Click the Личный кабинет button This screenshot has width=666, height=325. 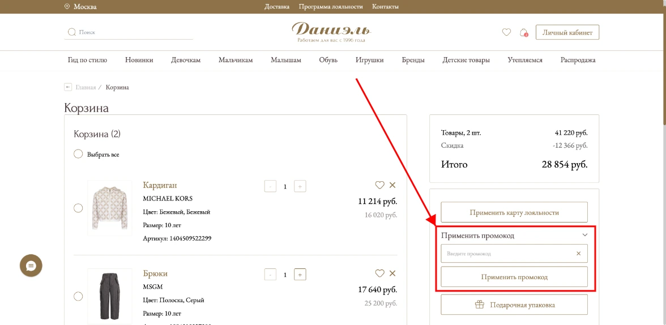point(567,32)
